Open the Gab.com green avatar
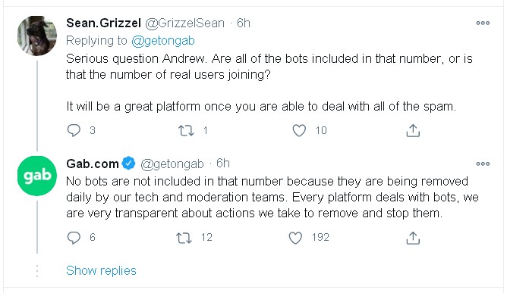The width and height of the screenshot is (507, 293). 37,176
